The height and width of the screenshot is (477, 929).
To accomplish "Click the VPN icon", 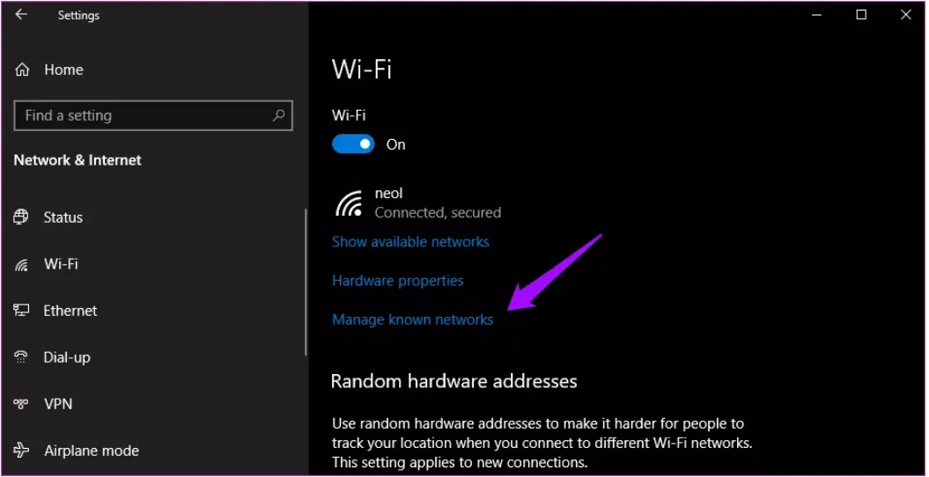I will [x=21, y=404].
